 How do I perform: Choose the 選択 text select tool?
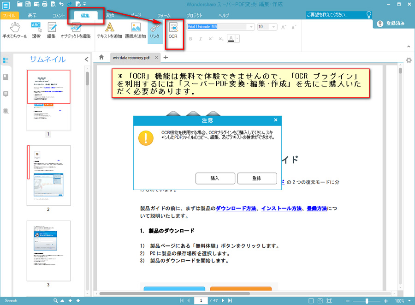click(x=36, y=31)
